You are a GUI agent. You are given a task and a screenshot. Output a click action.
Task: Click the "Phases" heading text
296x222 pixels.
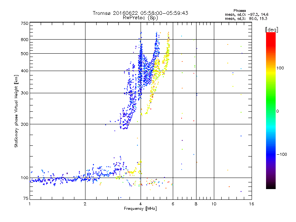click(239, 11)
